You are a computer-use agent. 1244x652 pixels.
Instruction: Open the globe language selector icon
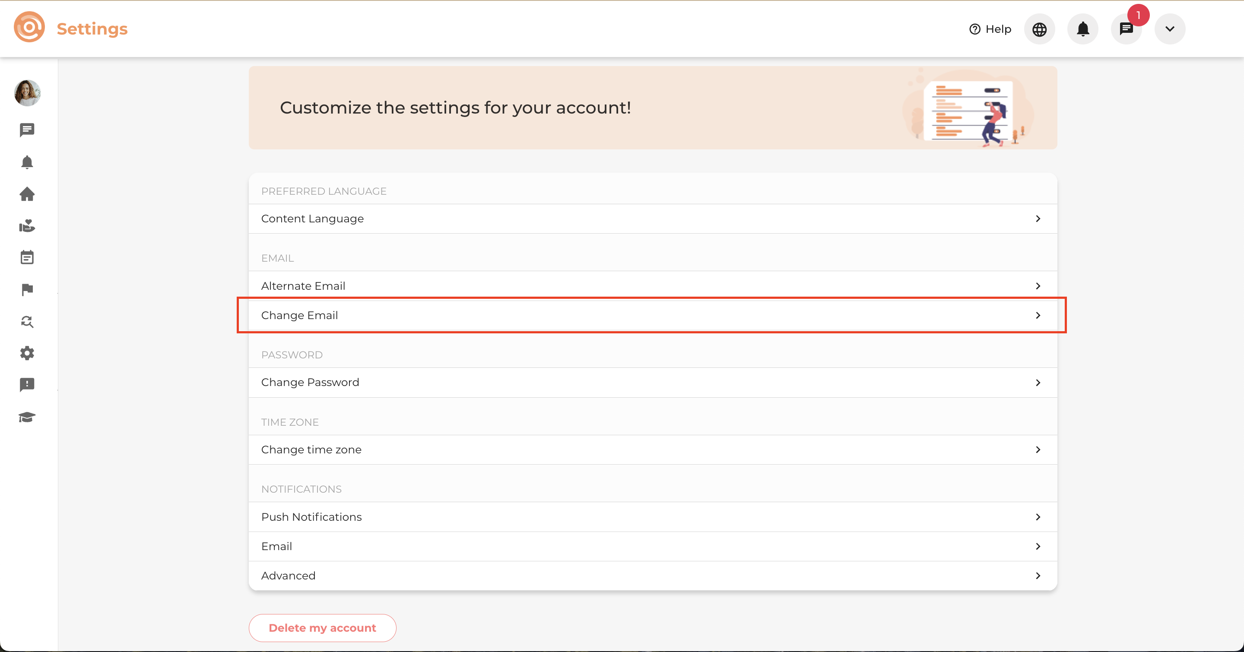1039,29
